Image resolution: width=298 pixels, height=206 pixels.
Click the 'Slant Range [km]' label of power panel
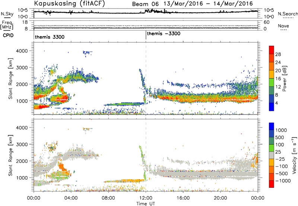tap(11, 78)
